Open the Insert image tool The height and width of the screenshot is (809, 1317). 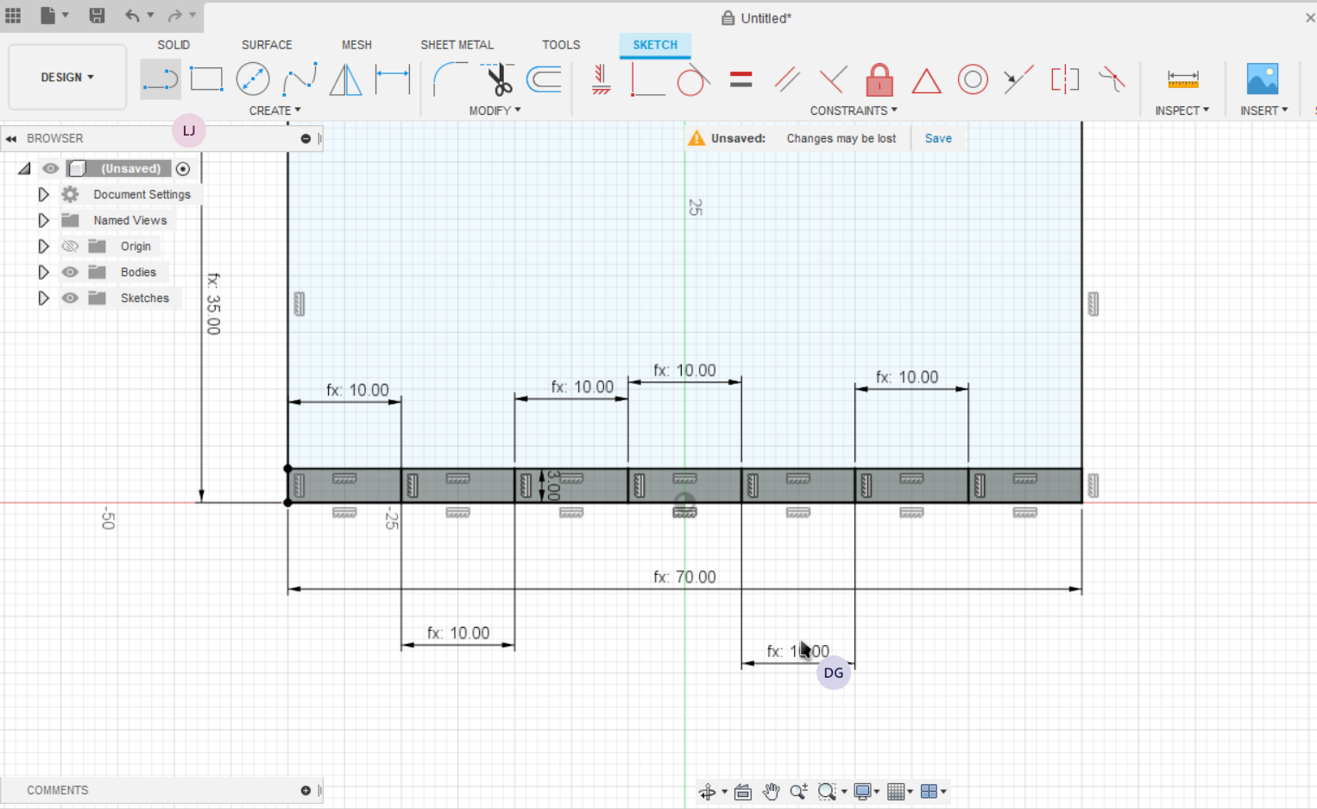pos(1263,79)
